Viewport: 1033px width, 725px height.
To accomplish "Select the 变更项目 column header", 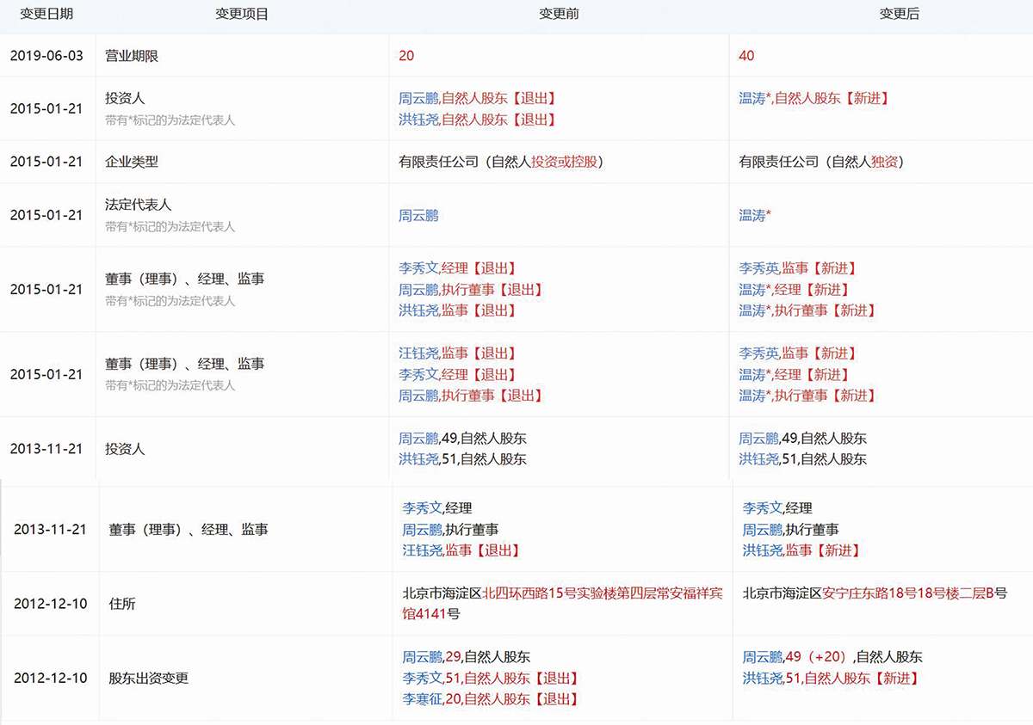I will click(x=242, y=15).
